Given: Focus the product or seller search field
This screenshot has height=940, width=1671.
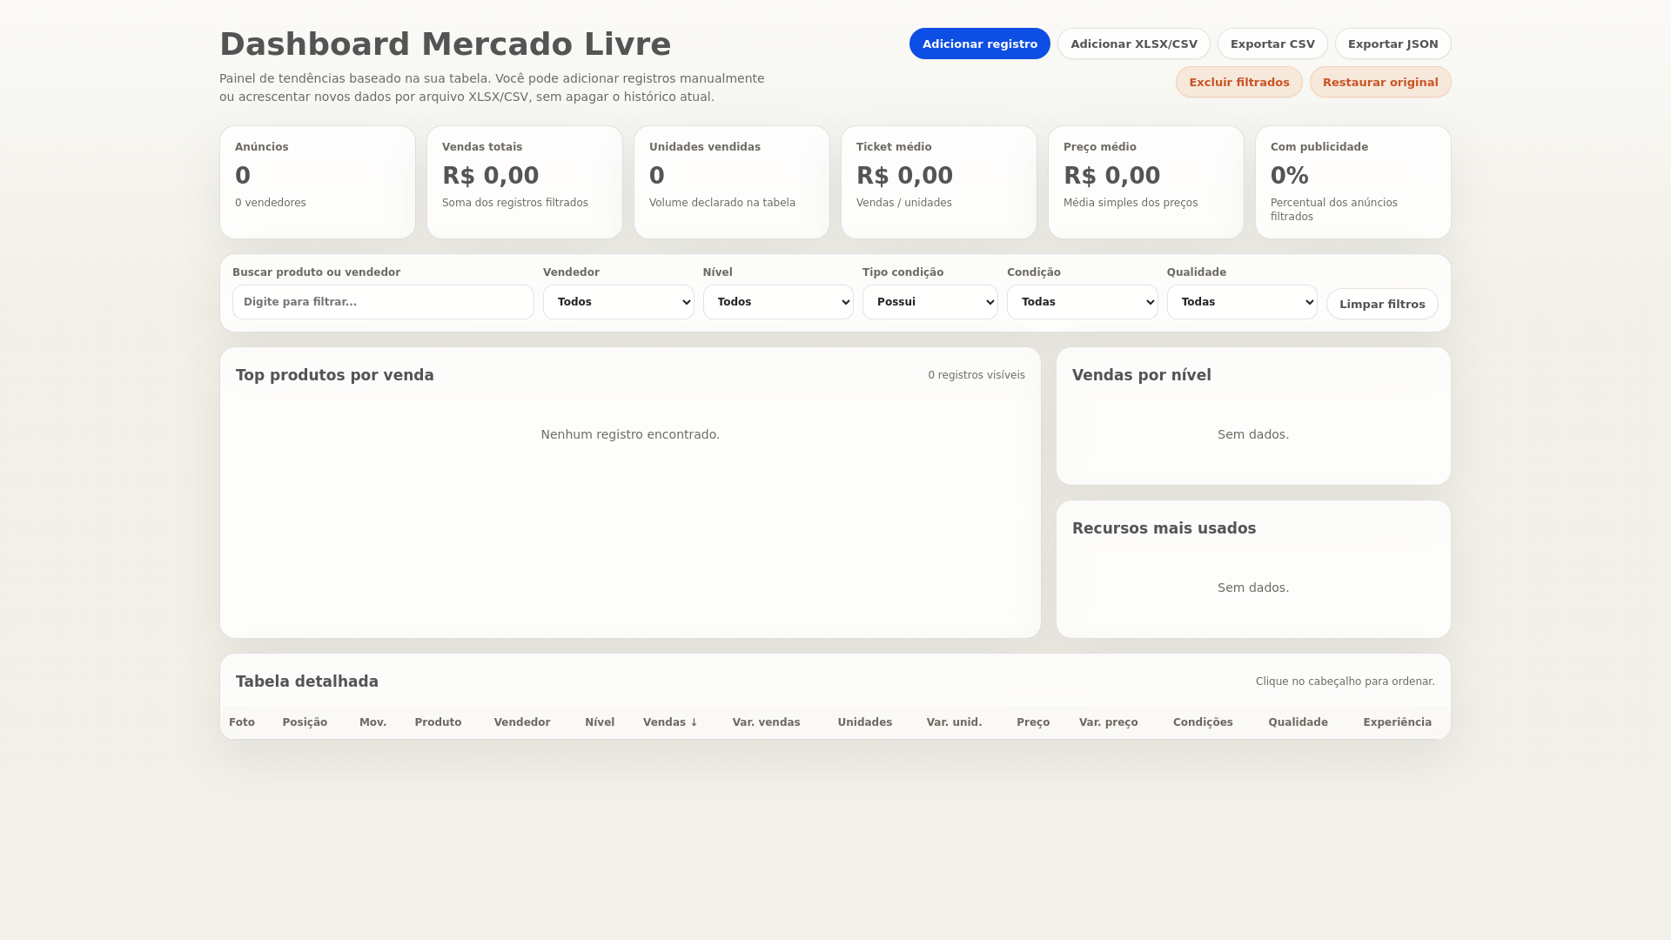Looking at the screenshot, I should pyautogui.click(x=383, y=302).
